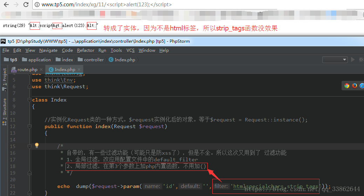Open file in Safari browser icon
Screen dimensions: 364x196
coord(362,86)
